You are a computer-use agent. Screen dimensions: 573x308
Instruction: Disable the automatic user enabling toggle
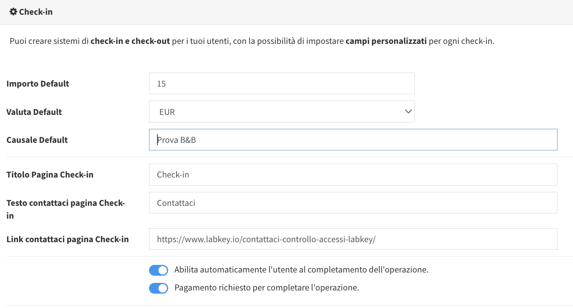pos(159,270)
